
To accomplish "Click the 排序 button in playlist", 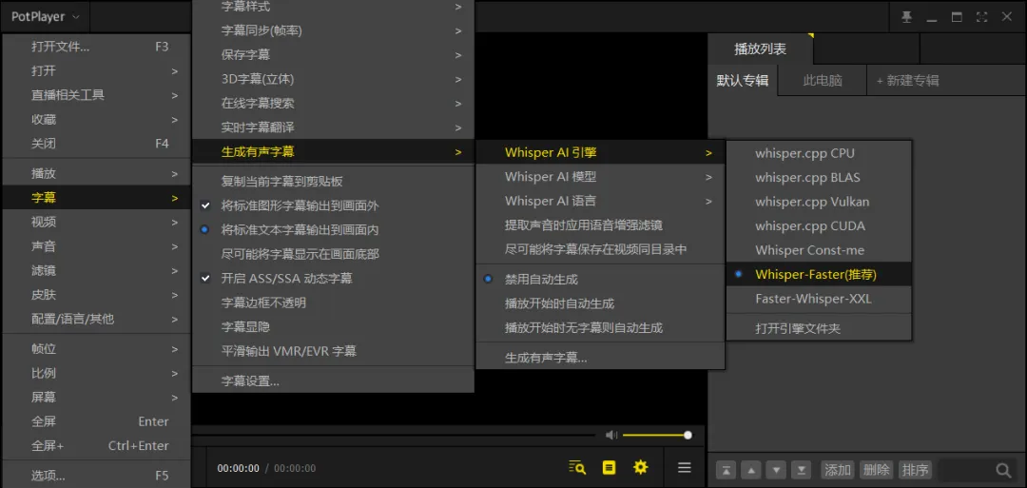I will pos(915,470).
